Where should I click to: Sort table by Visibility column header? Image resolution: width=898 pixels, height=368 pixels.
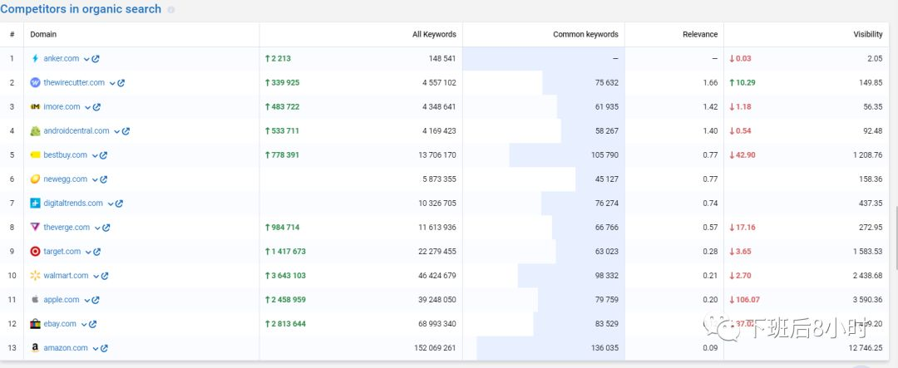point(867,34)
